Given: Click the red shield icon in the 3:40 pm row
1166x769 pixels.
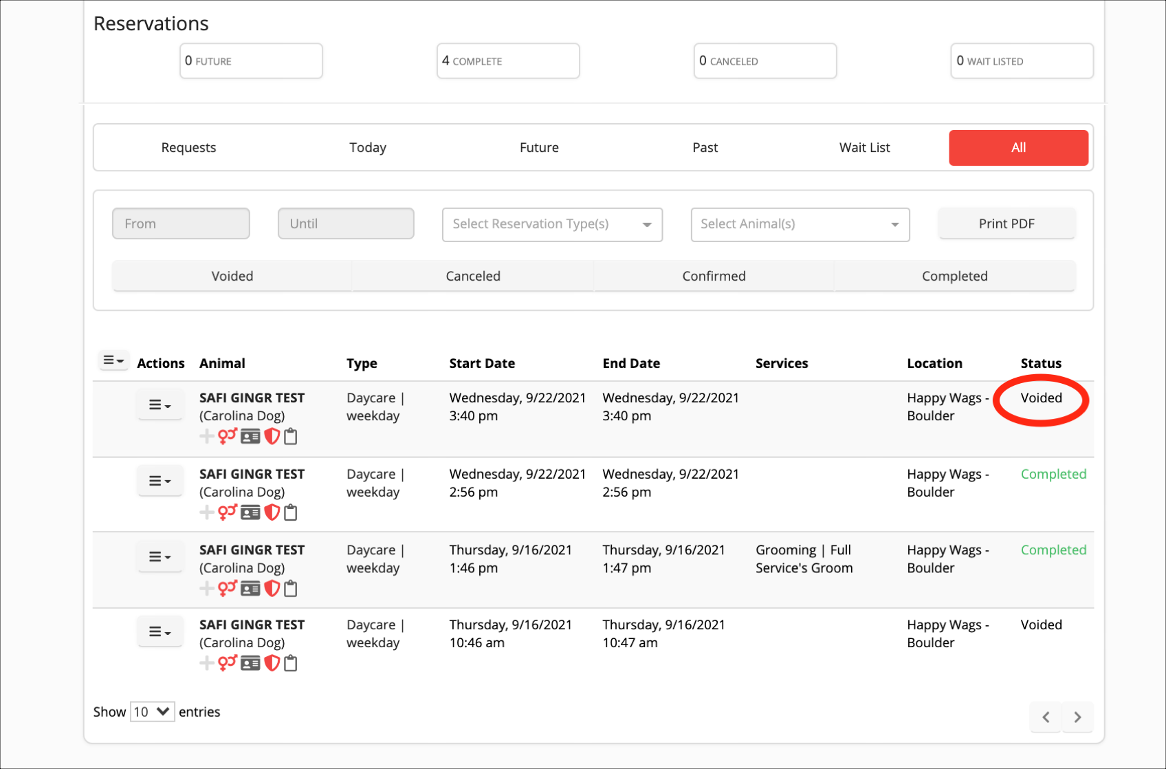Looking at the screenshot, I should point(272,436).
